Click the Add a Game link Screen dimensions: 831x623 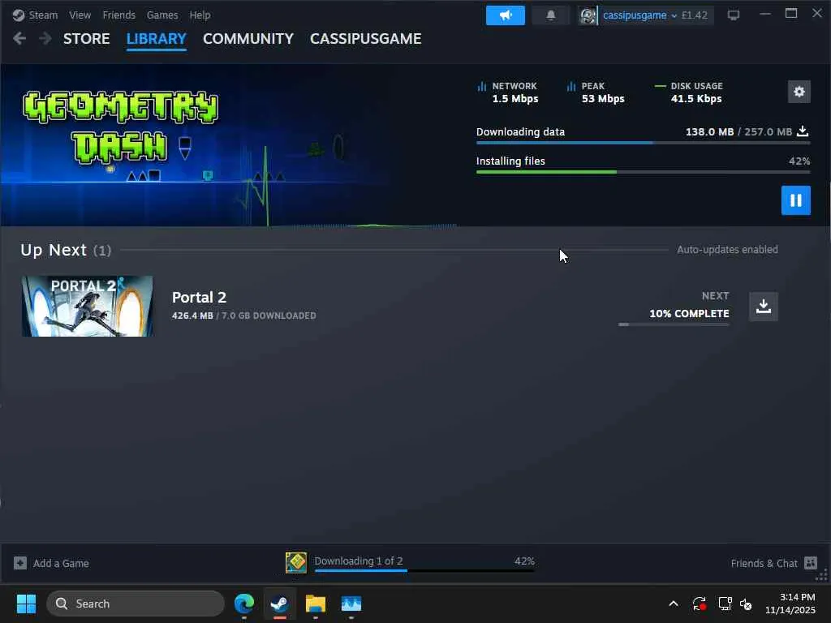tap(61, 563)
